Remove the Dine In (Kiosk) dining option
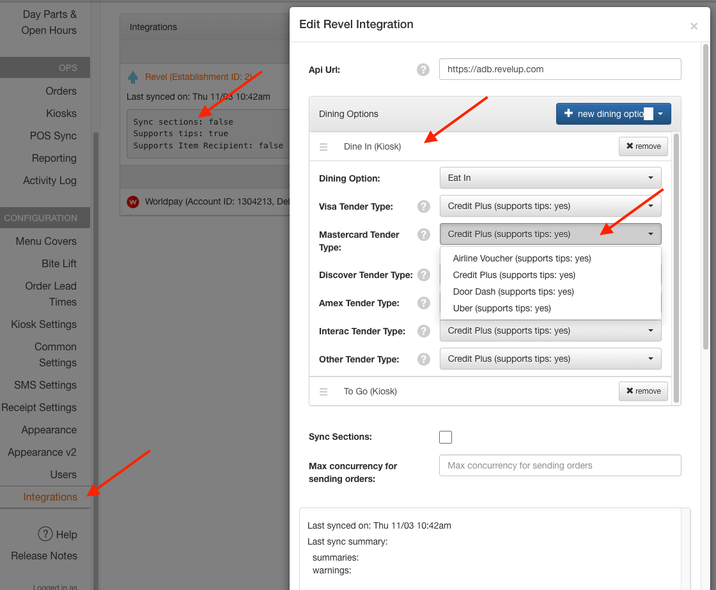The image size is (716, 590). click(x=643, y=146)
